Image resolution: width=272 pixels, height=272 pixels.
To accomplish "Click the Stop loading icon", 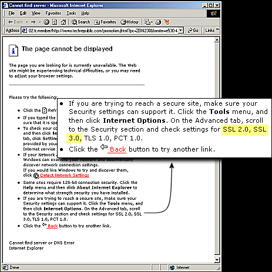I will pos(46,22).
